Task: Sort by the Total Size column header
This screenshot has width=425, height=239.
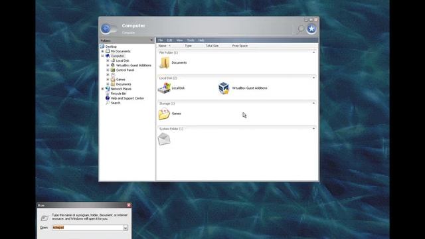Action: [x=212, y=46]
